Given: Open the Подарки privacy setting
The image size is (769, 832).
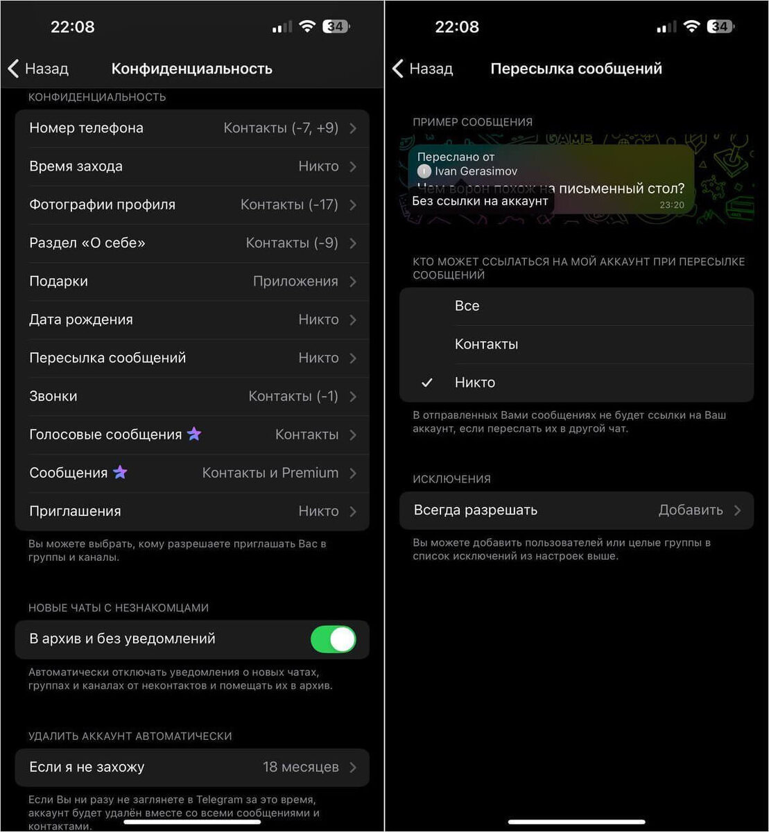Looking at the screenshot, I should pyautogui.click(x=192, y=281).
